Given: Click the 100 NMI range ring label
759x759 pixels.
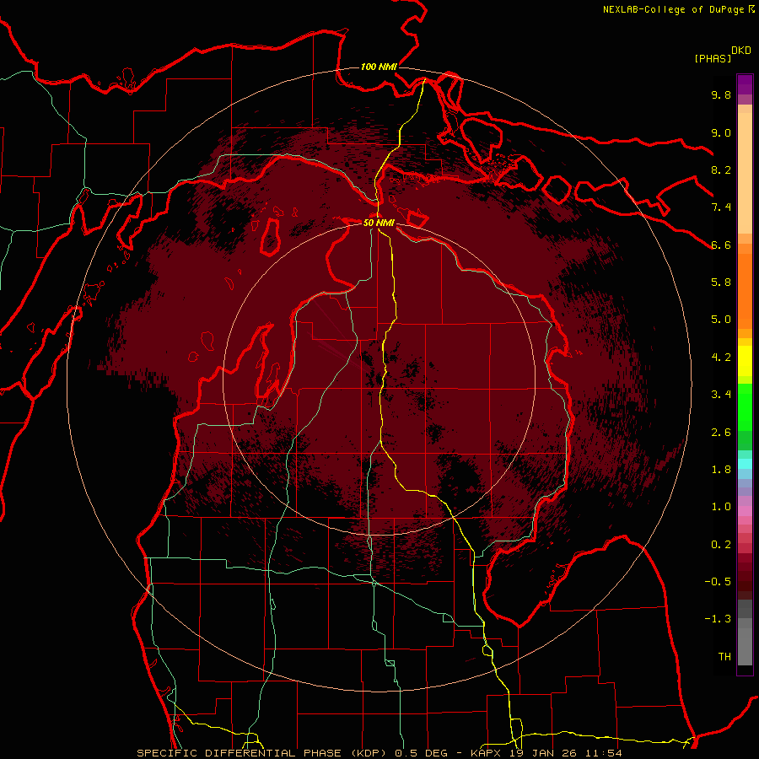Looking at the screenshot, I should [x=379, y=67].
